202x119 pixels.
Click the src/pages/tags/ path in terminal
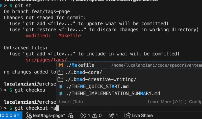(x=46, y=60)
